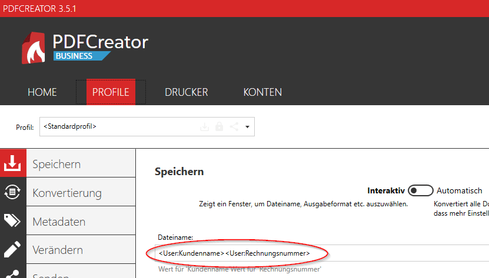Select the Standardprofil combo box
Image resolution: width=489 pixels, height=278 pixels.
pos(147,126)
